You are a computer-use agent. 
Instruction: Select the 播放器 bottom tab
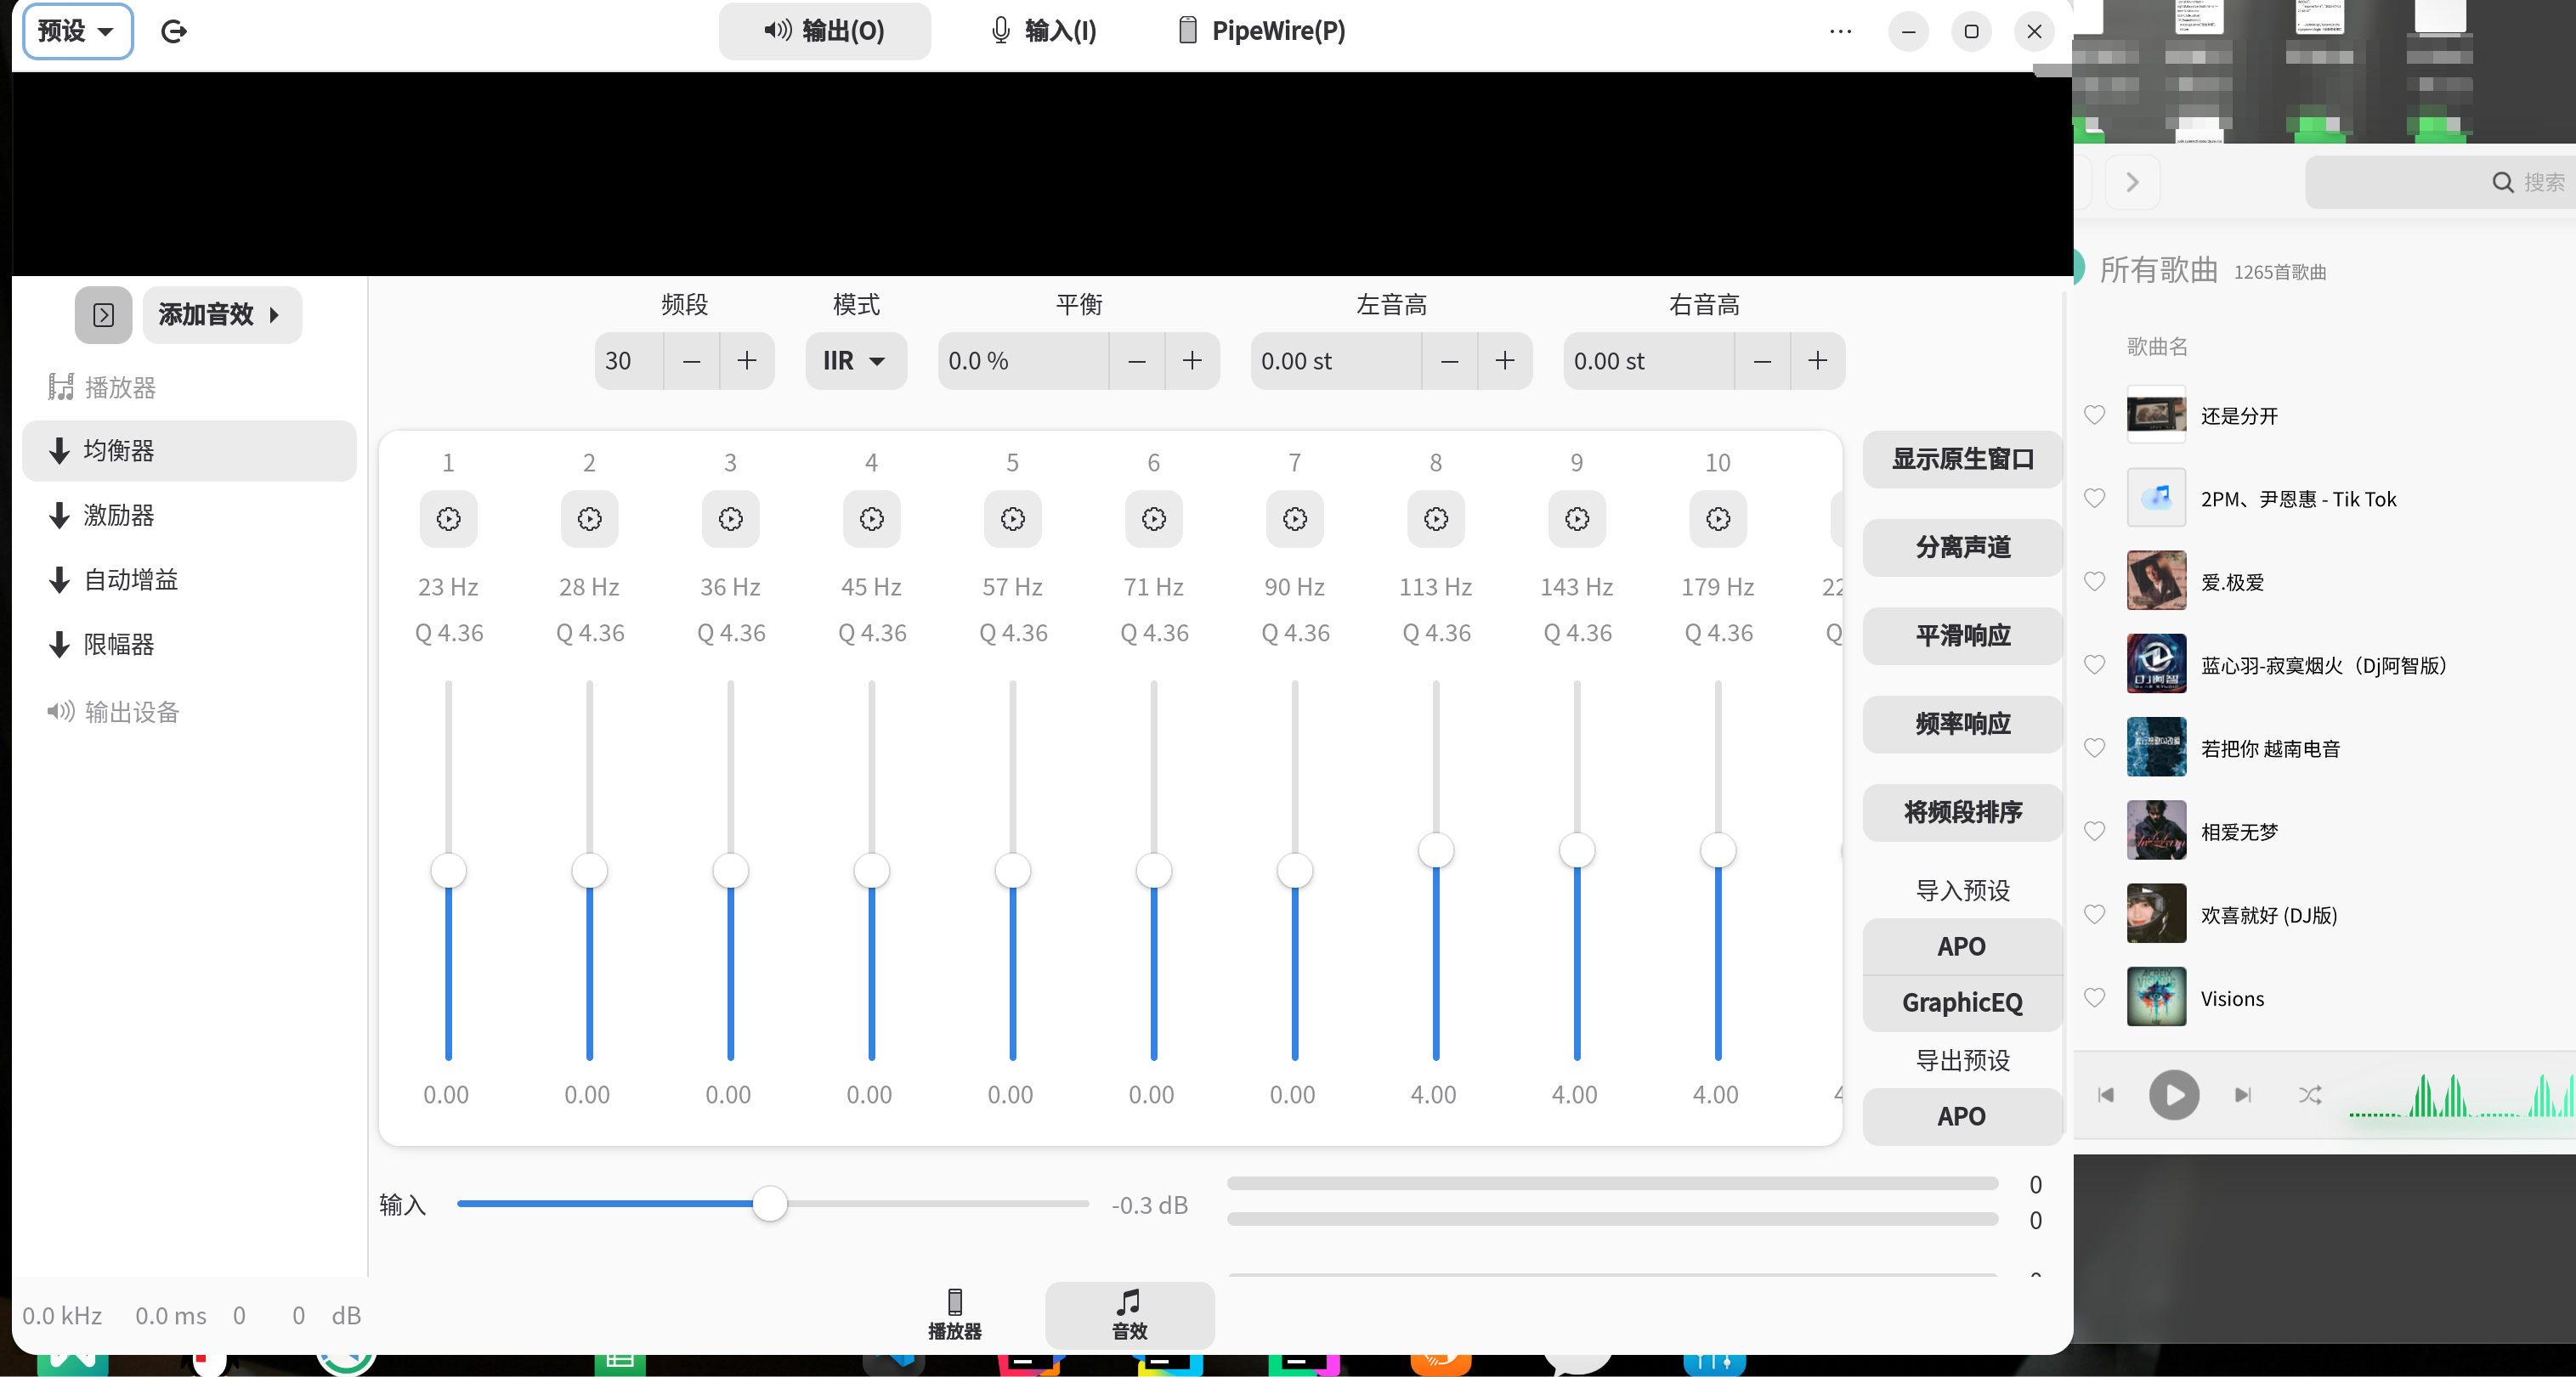coord(954,1314)
